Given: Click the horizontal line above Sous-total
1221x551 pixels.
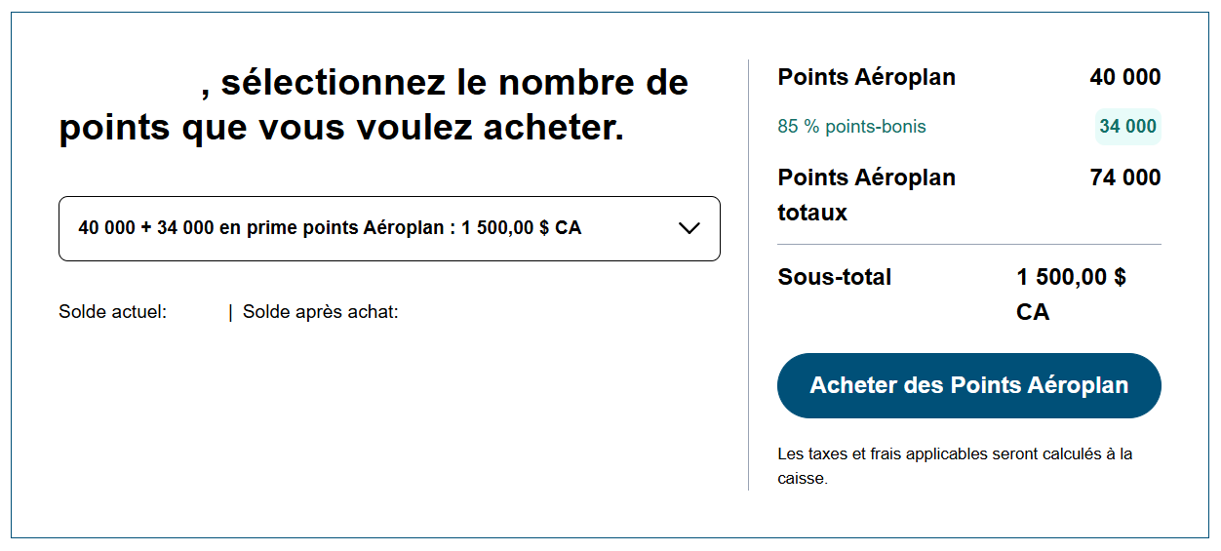Looking at the screenshot, I should pyautogui.click(x=968, y=244).
